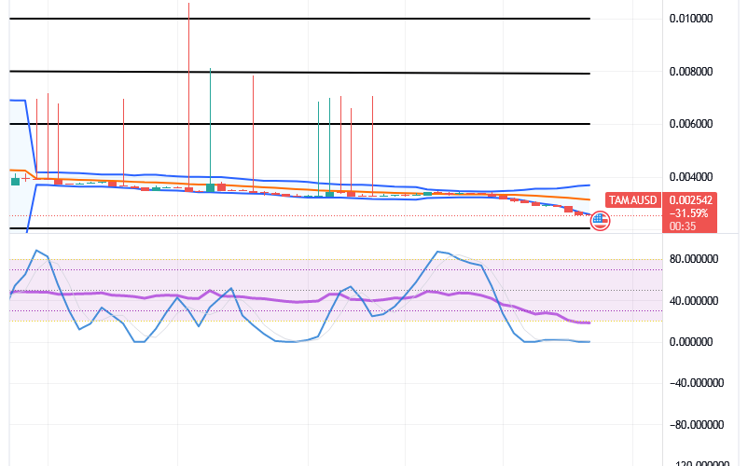Image resolution: width=748 pixels, height=466 pixels.
Task: Click the 0.004000 price axis label
Action: (691, 177)
